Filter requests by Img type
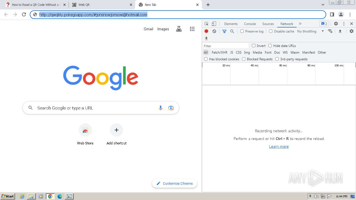 [247, 52]
